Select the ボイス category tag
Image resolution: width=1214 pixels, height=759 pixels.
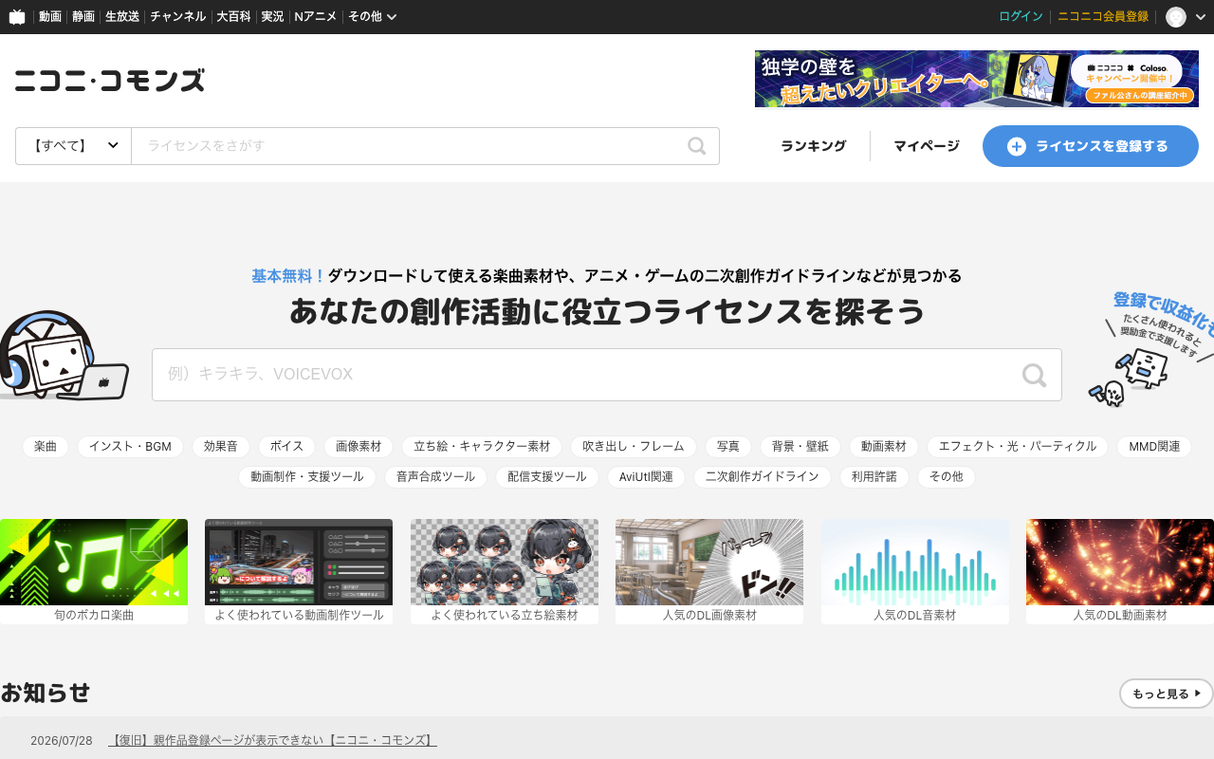pyautogui.click(x=286, y=447)
